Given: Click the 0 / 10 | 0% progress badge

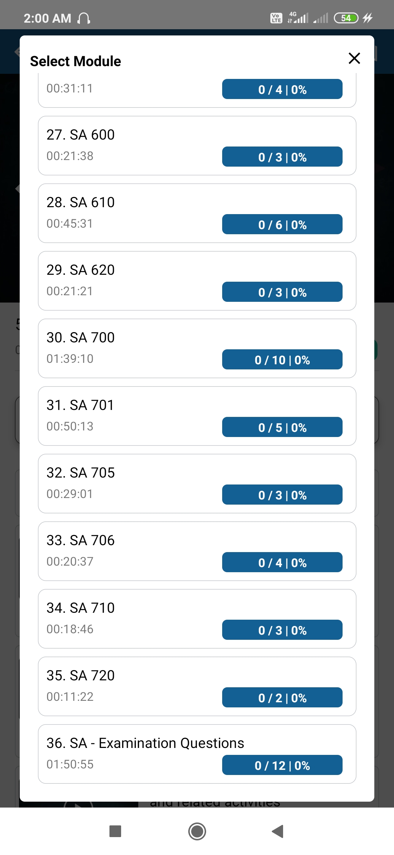Looking at the screenshot, I should [282, 360].
